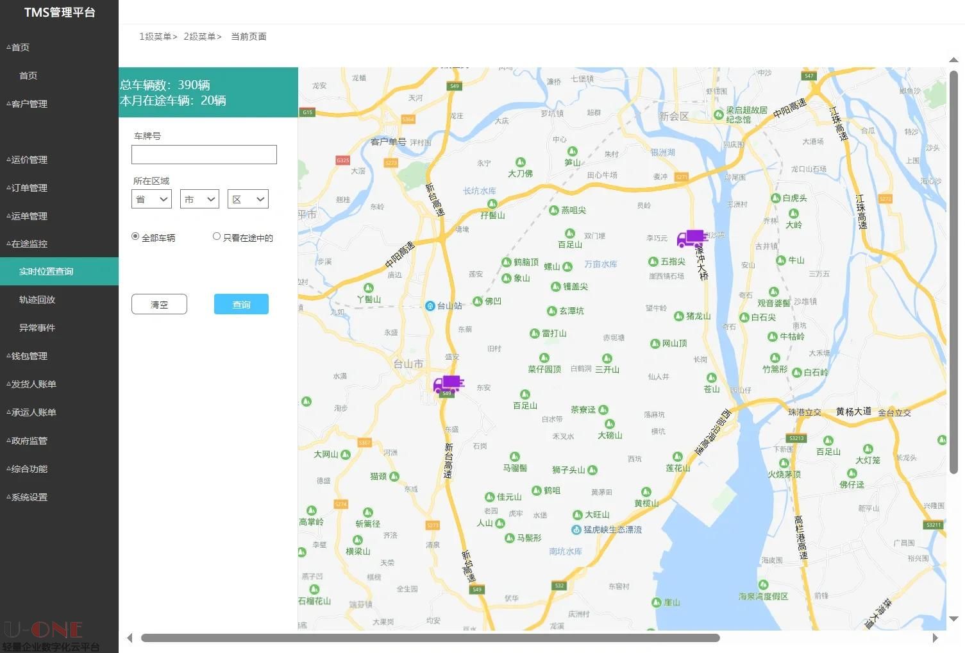Click the TMS管理平台 title

pos(60,12)
